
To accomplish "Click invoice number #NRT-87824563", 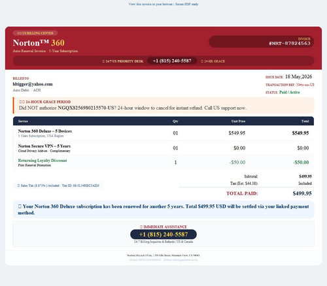I will pyautogui.click(x=290, y=43).
